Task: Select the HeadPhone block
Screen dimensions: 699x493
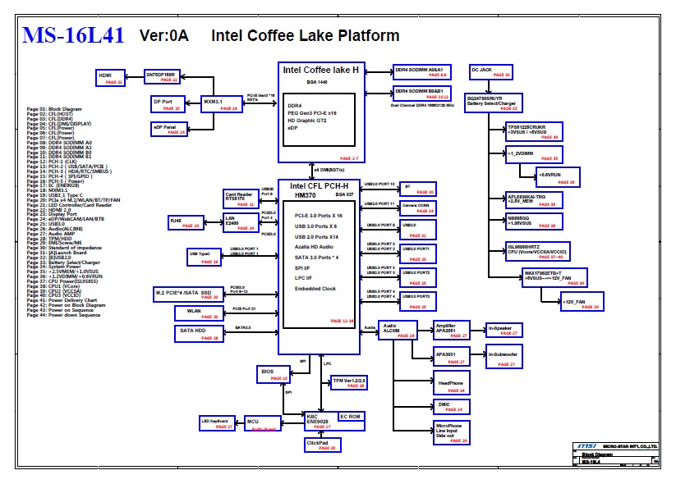Action: [452, 383]
